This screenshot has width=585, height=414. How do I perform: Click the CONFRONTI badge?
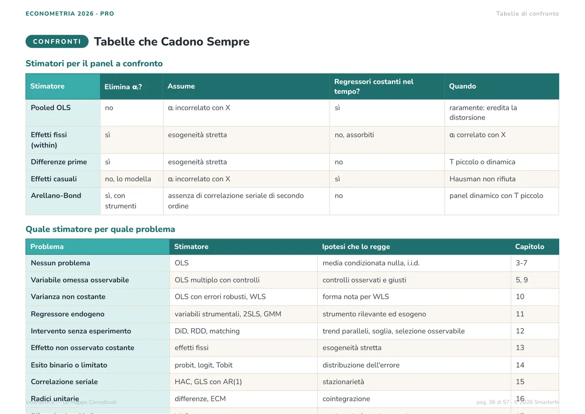57,41
